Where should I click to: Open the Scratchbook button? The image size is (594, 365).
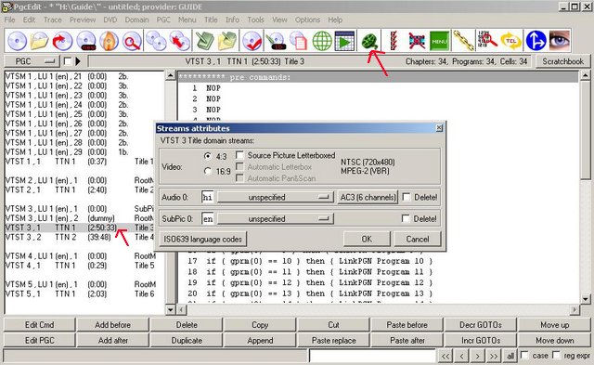pyautogui.click(x=563, y=61)
